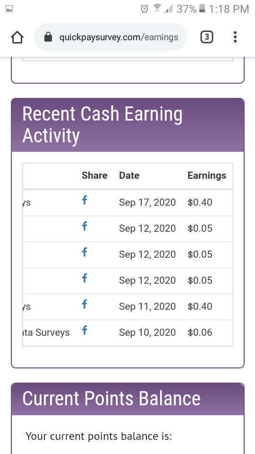Open the three-dot browser menu
Image resolution: width=255 pixels, height=454 pixels.
[x=235, y=37]
